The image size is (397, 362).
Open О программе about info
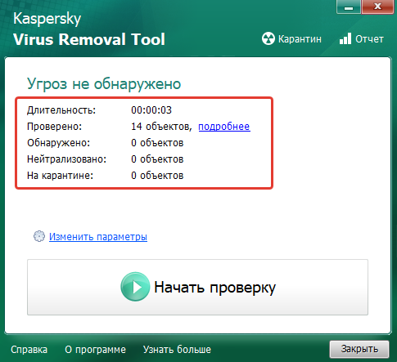95,349
